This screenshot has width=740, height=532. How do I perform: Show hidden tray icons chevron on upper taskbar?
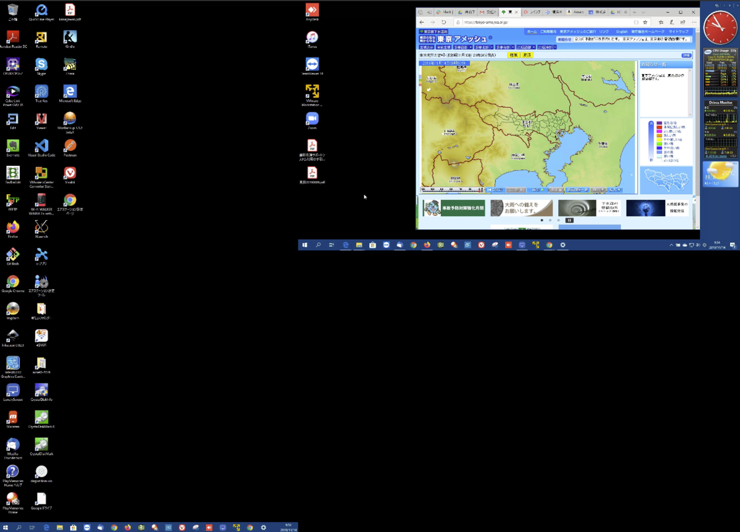(672, 245)
